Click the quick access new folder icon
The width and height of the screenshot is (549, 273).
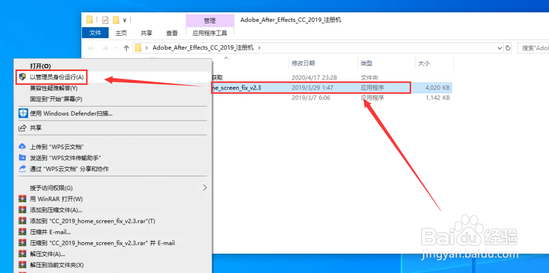pyautogui.click(x=116, y=19)
